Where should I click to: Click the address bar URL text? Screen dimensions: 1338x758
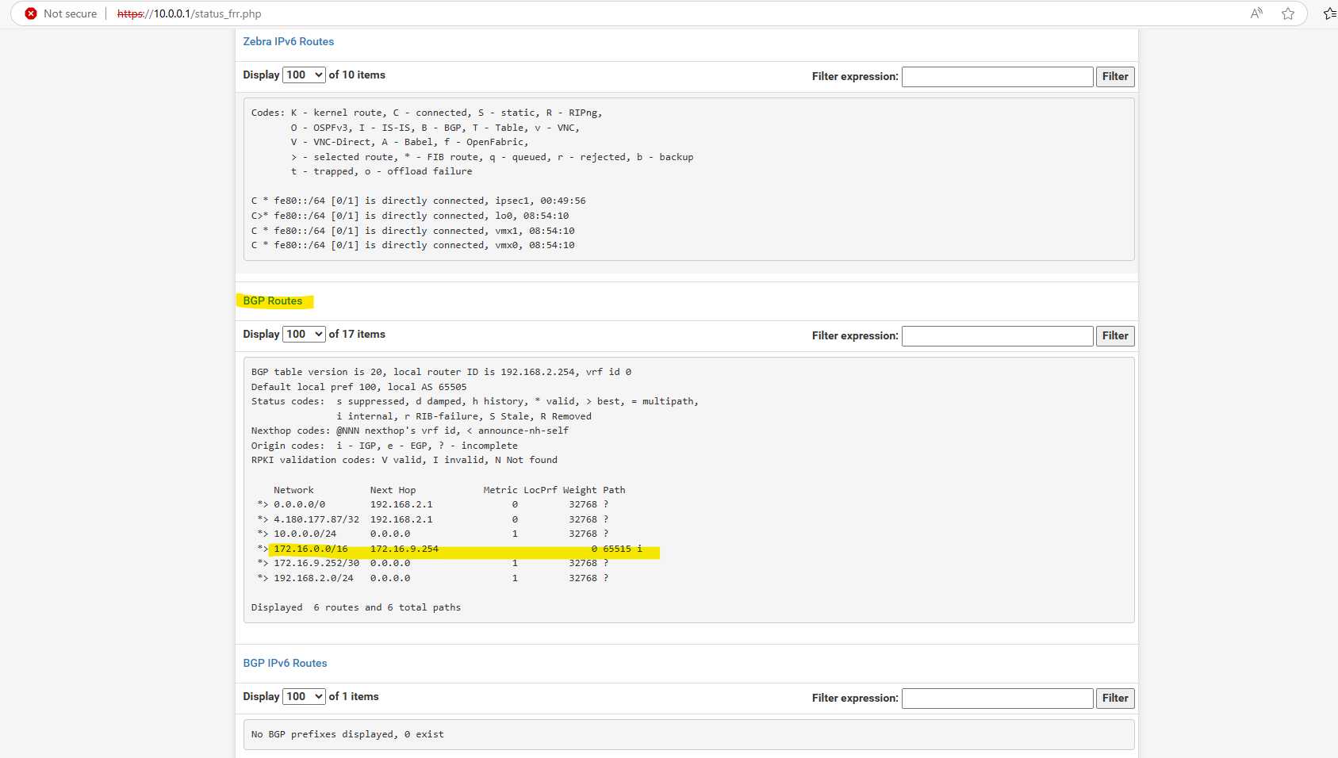189,13
